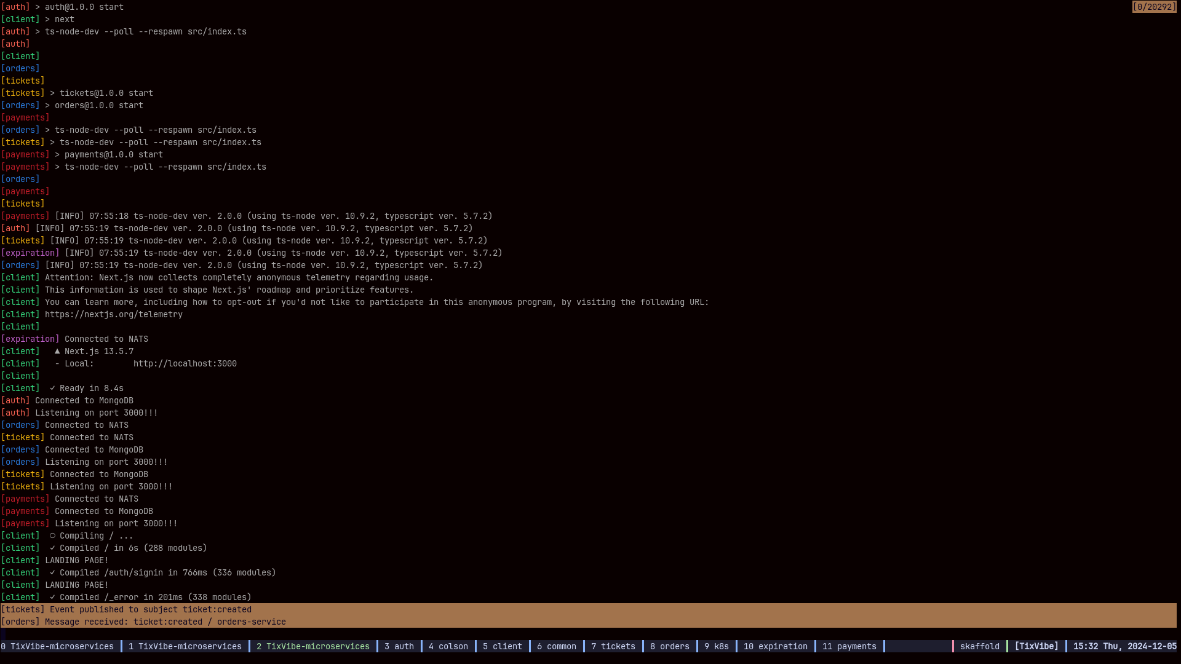Click the expiration ts-node-dev INFO line
The height and width of the screenshot is (664, 1181).
click(252, 253)
